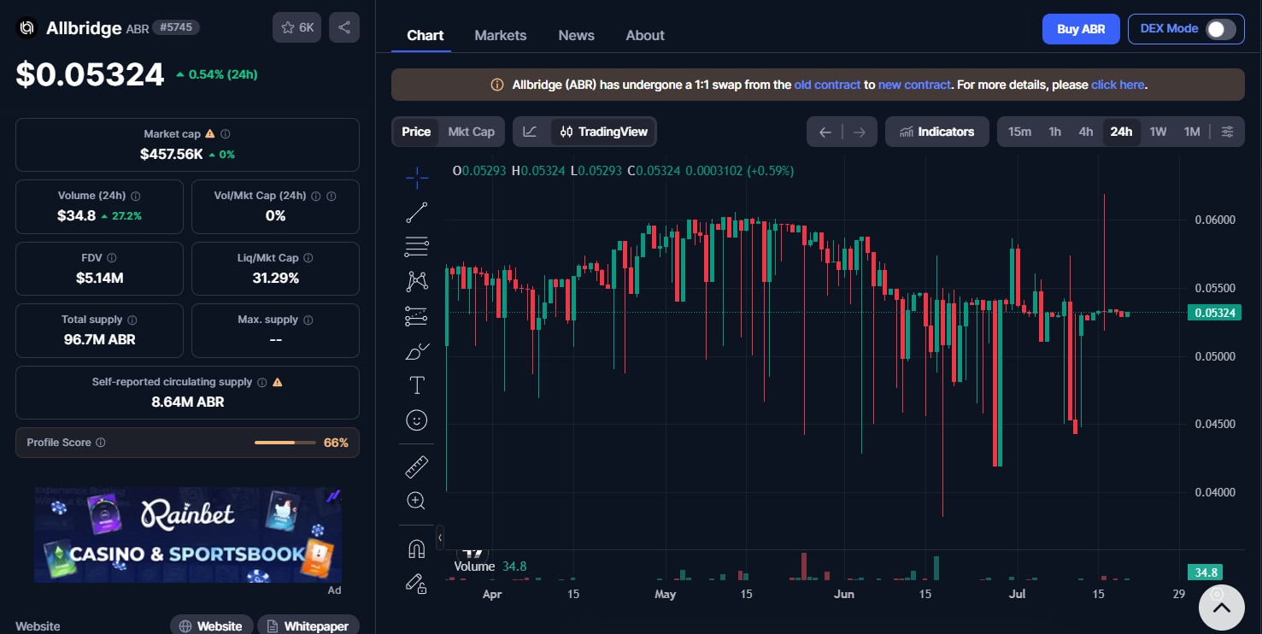
Task: Click the 8.64M ABR circulating supply
Action: point(188,402)
